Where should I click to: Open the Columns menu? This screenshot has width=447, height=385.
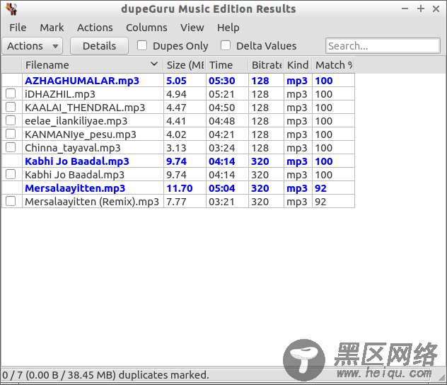(146, 28)
